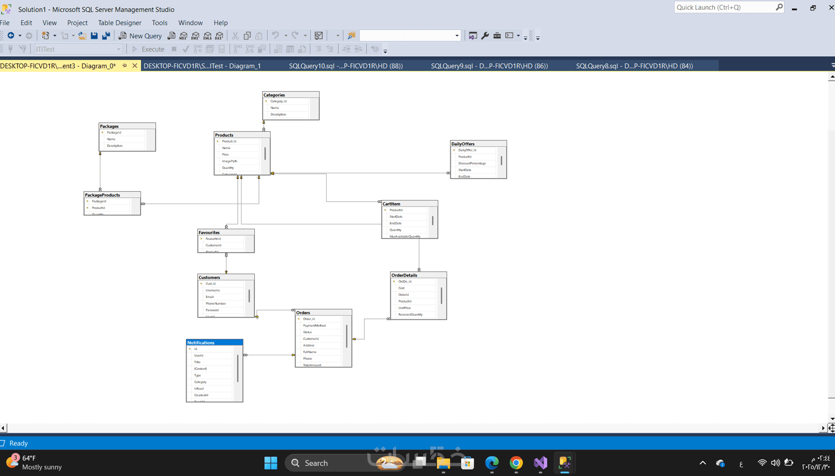
Task: Click the DAX query icon
Action: 219,35
